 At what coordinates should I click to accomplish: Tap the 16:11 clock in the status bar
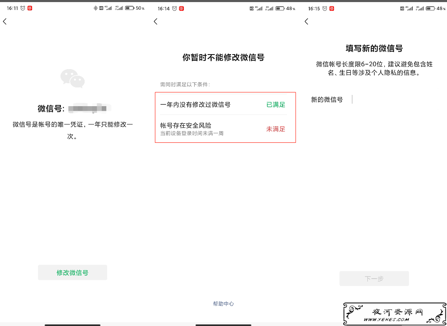click(x=13, y=8)
